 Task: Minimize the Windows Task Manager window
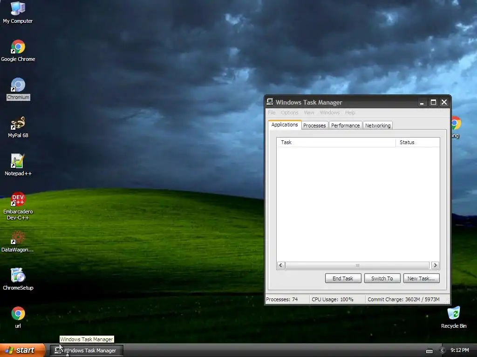tap(422, 102)
